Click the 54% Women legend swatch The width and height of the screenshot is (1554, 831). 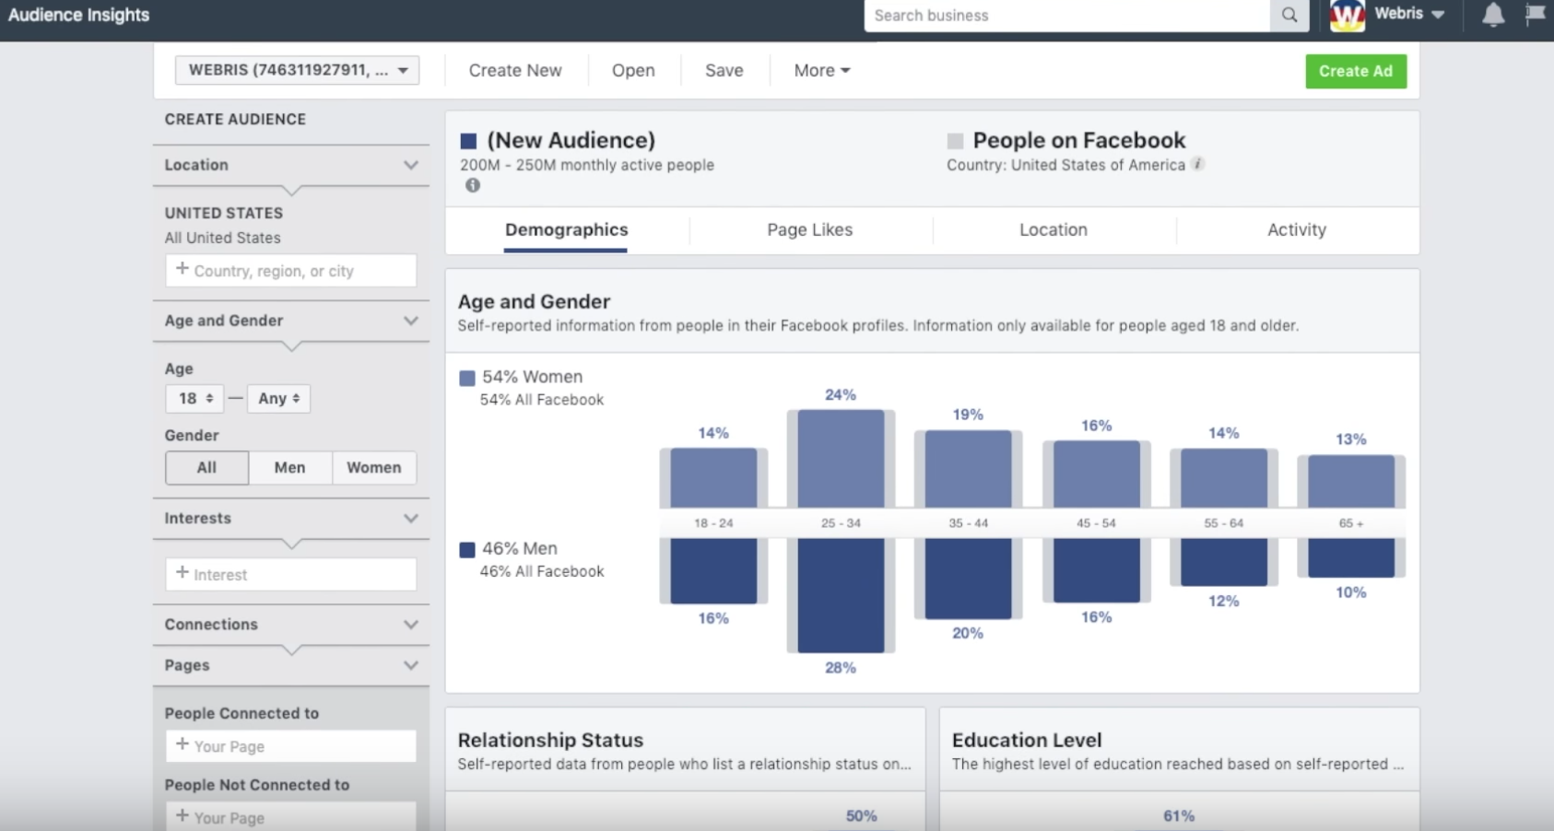[467, 378]
